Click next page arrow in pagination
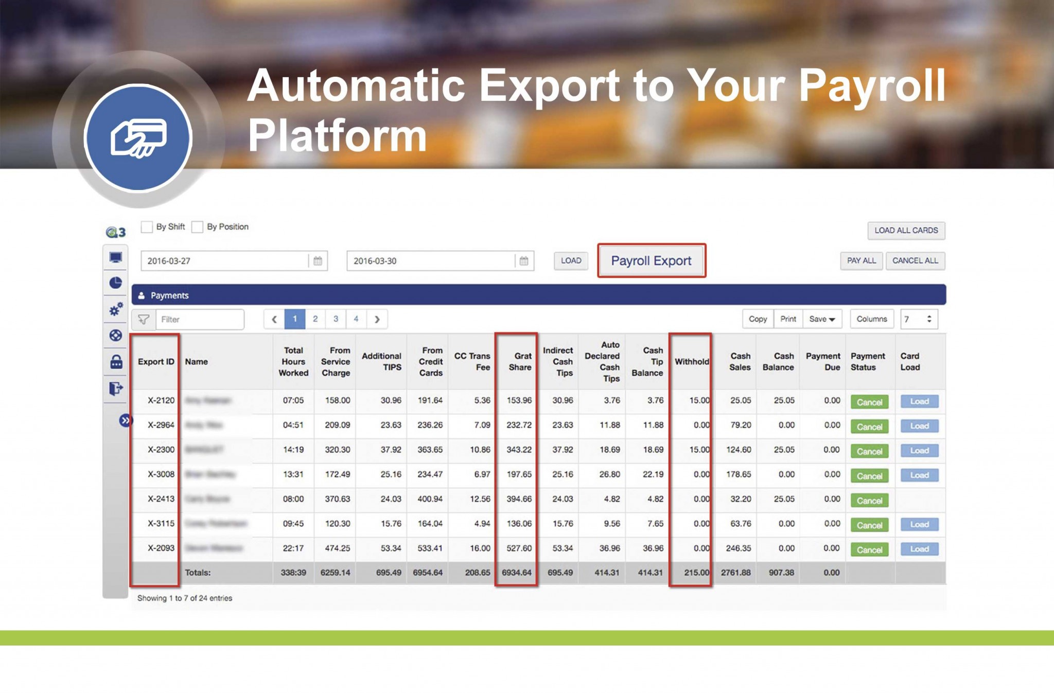This screenshot has width=1054, height=693. pyautogui.click(x=377, y=319)
